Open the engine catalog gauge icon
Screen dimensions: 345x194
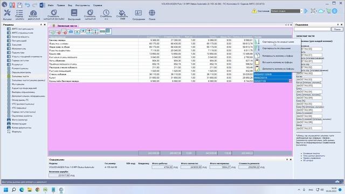[x=33, y=15]
